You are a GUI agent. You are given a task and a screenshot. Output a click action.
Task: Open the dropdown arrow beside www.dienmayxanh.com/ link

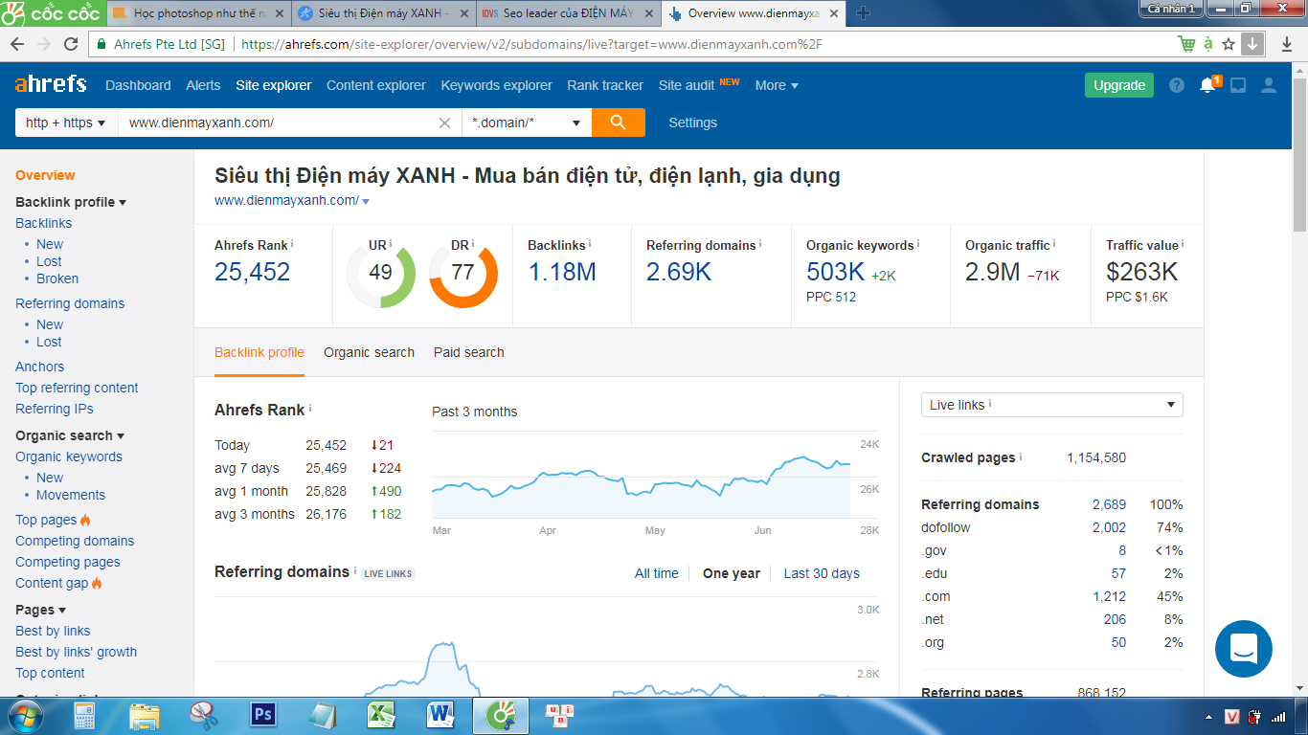point(366,201)
